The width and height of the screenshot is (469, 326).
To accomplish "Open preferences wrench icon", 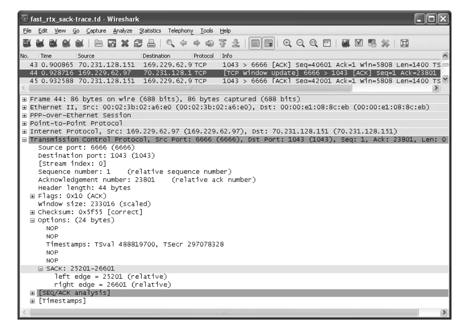I will 385,44.
